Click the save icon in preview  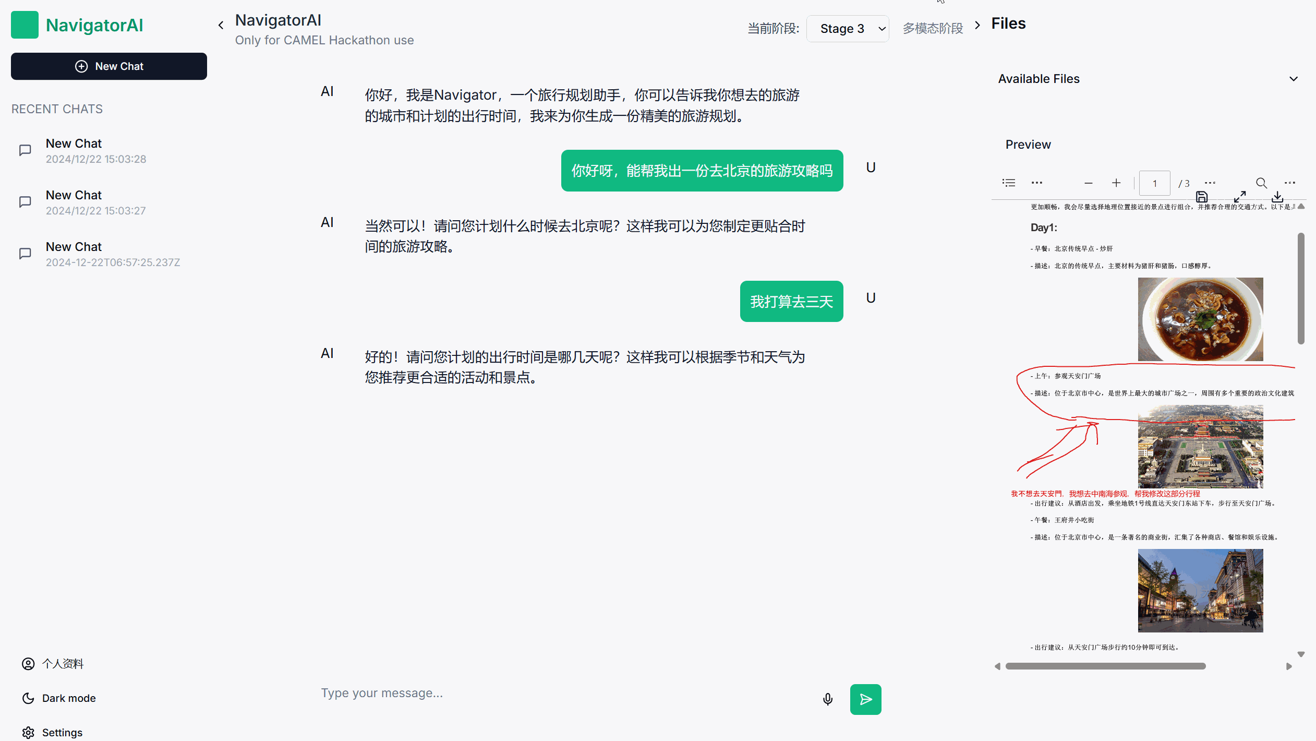1202,197
